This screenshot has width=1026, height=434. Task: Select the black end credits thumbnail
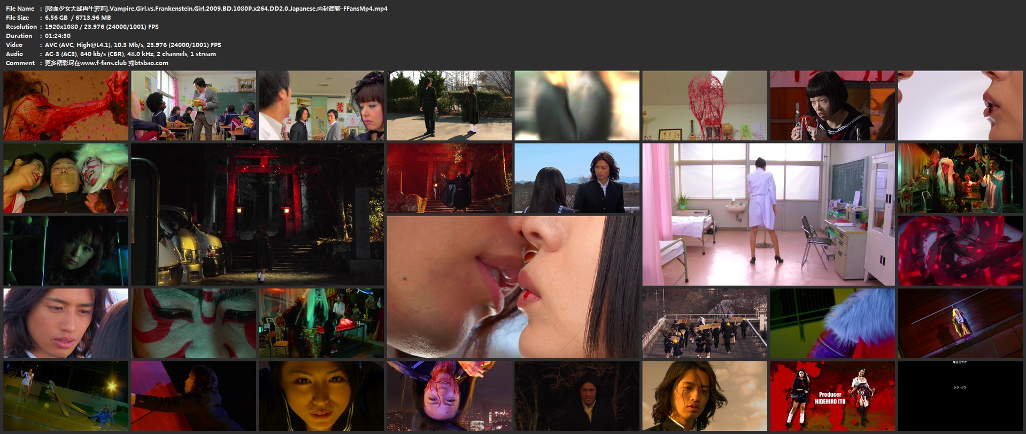tap(960, 396)
